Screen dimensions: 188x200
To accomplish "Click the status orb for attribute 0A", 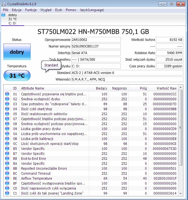I will (x=7, y=134).
